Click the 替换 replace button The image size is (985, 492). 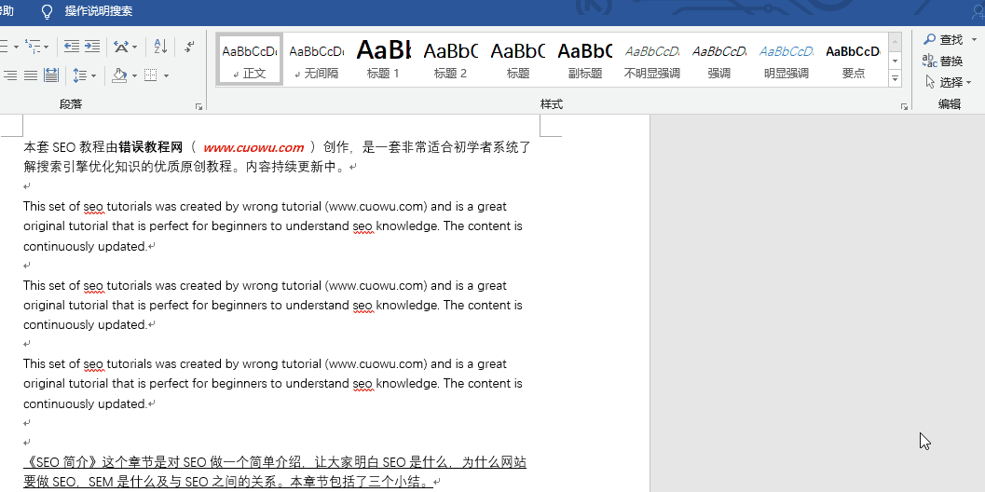(x=943, y=61)
